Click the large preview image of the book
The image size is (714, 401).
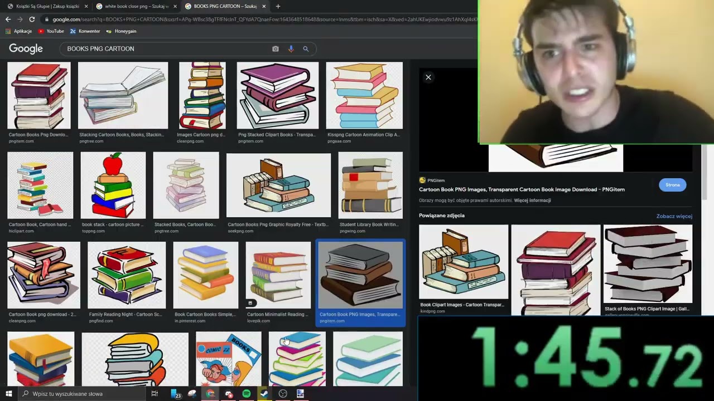tap(556, 158)
